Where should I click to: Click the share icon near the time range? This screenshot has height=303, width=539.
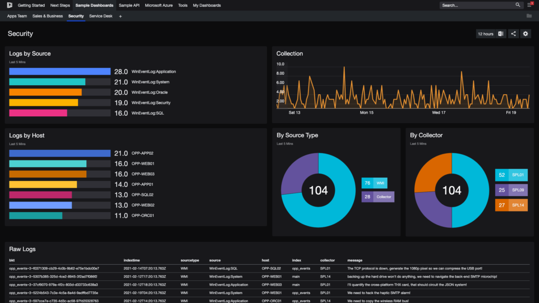click(x=512, y=33)
